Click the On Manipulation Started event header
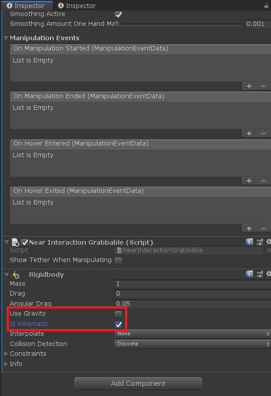This screenshot has height=396, width=271. tap(141, 49)
